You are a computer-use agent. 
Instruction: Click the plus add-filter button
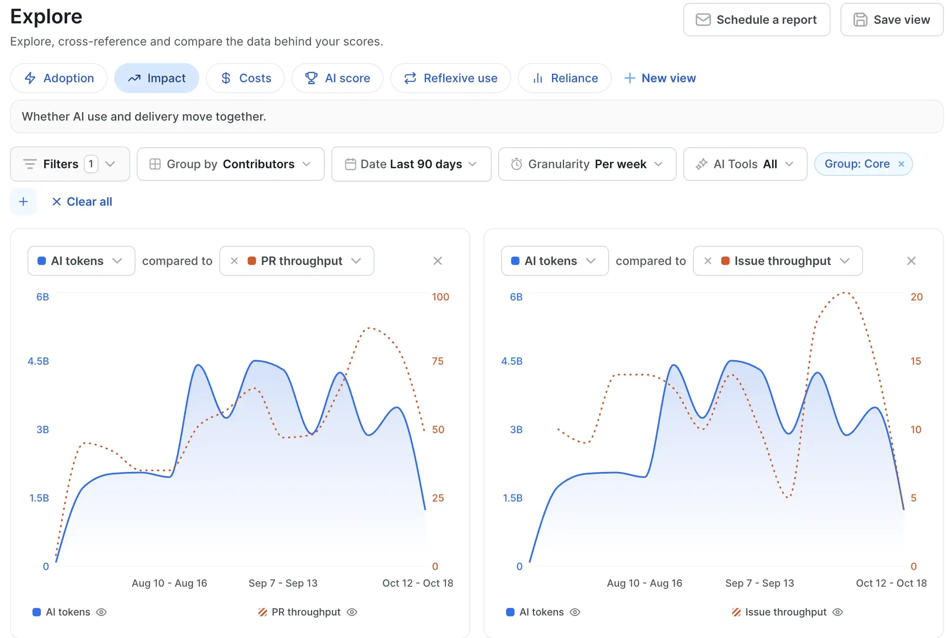(23, 202)
